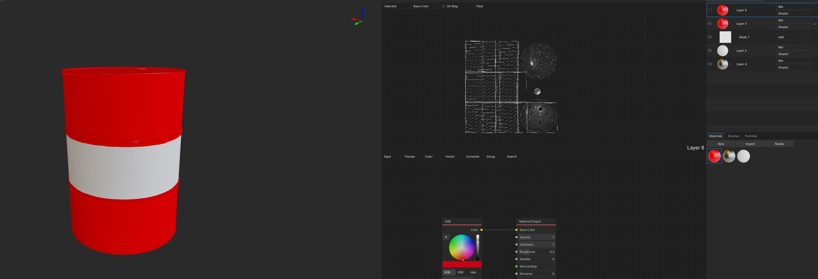Toggle Mask 7 visibility eye
Viewport: 818px width, 279px height.
710,37
